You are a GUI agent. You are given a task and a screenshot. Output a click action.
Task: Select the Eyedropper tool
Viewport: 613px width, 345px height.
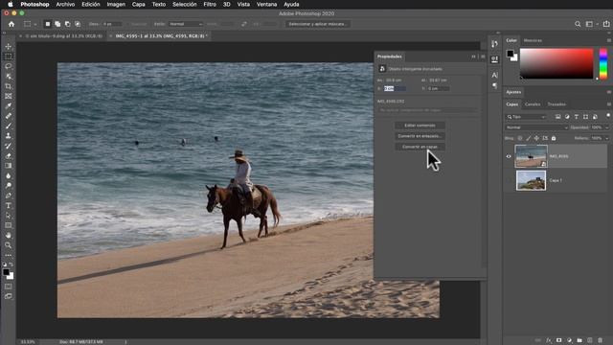9,106
